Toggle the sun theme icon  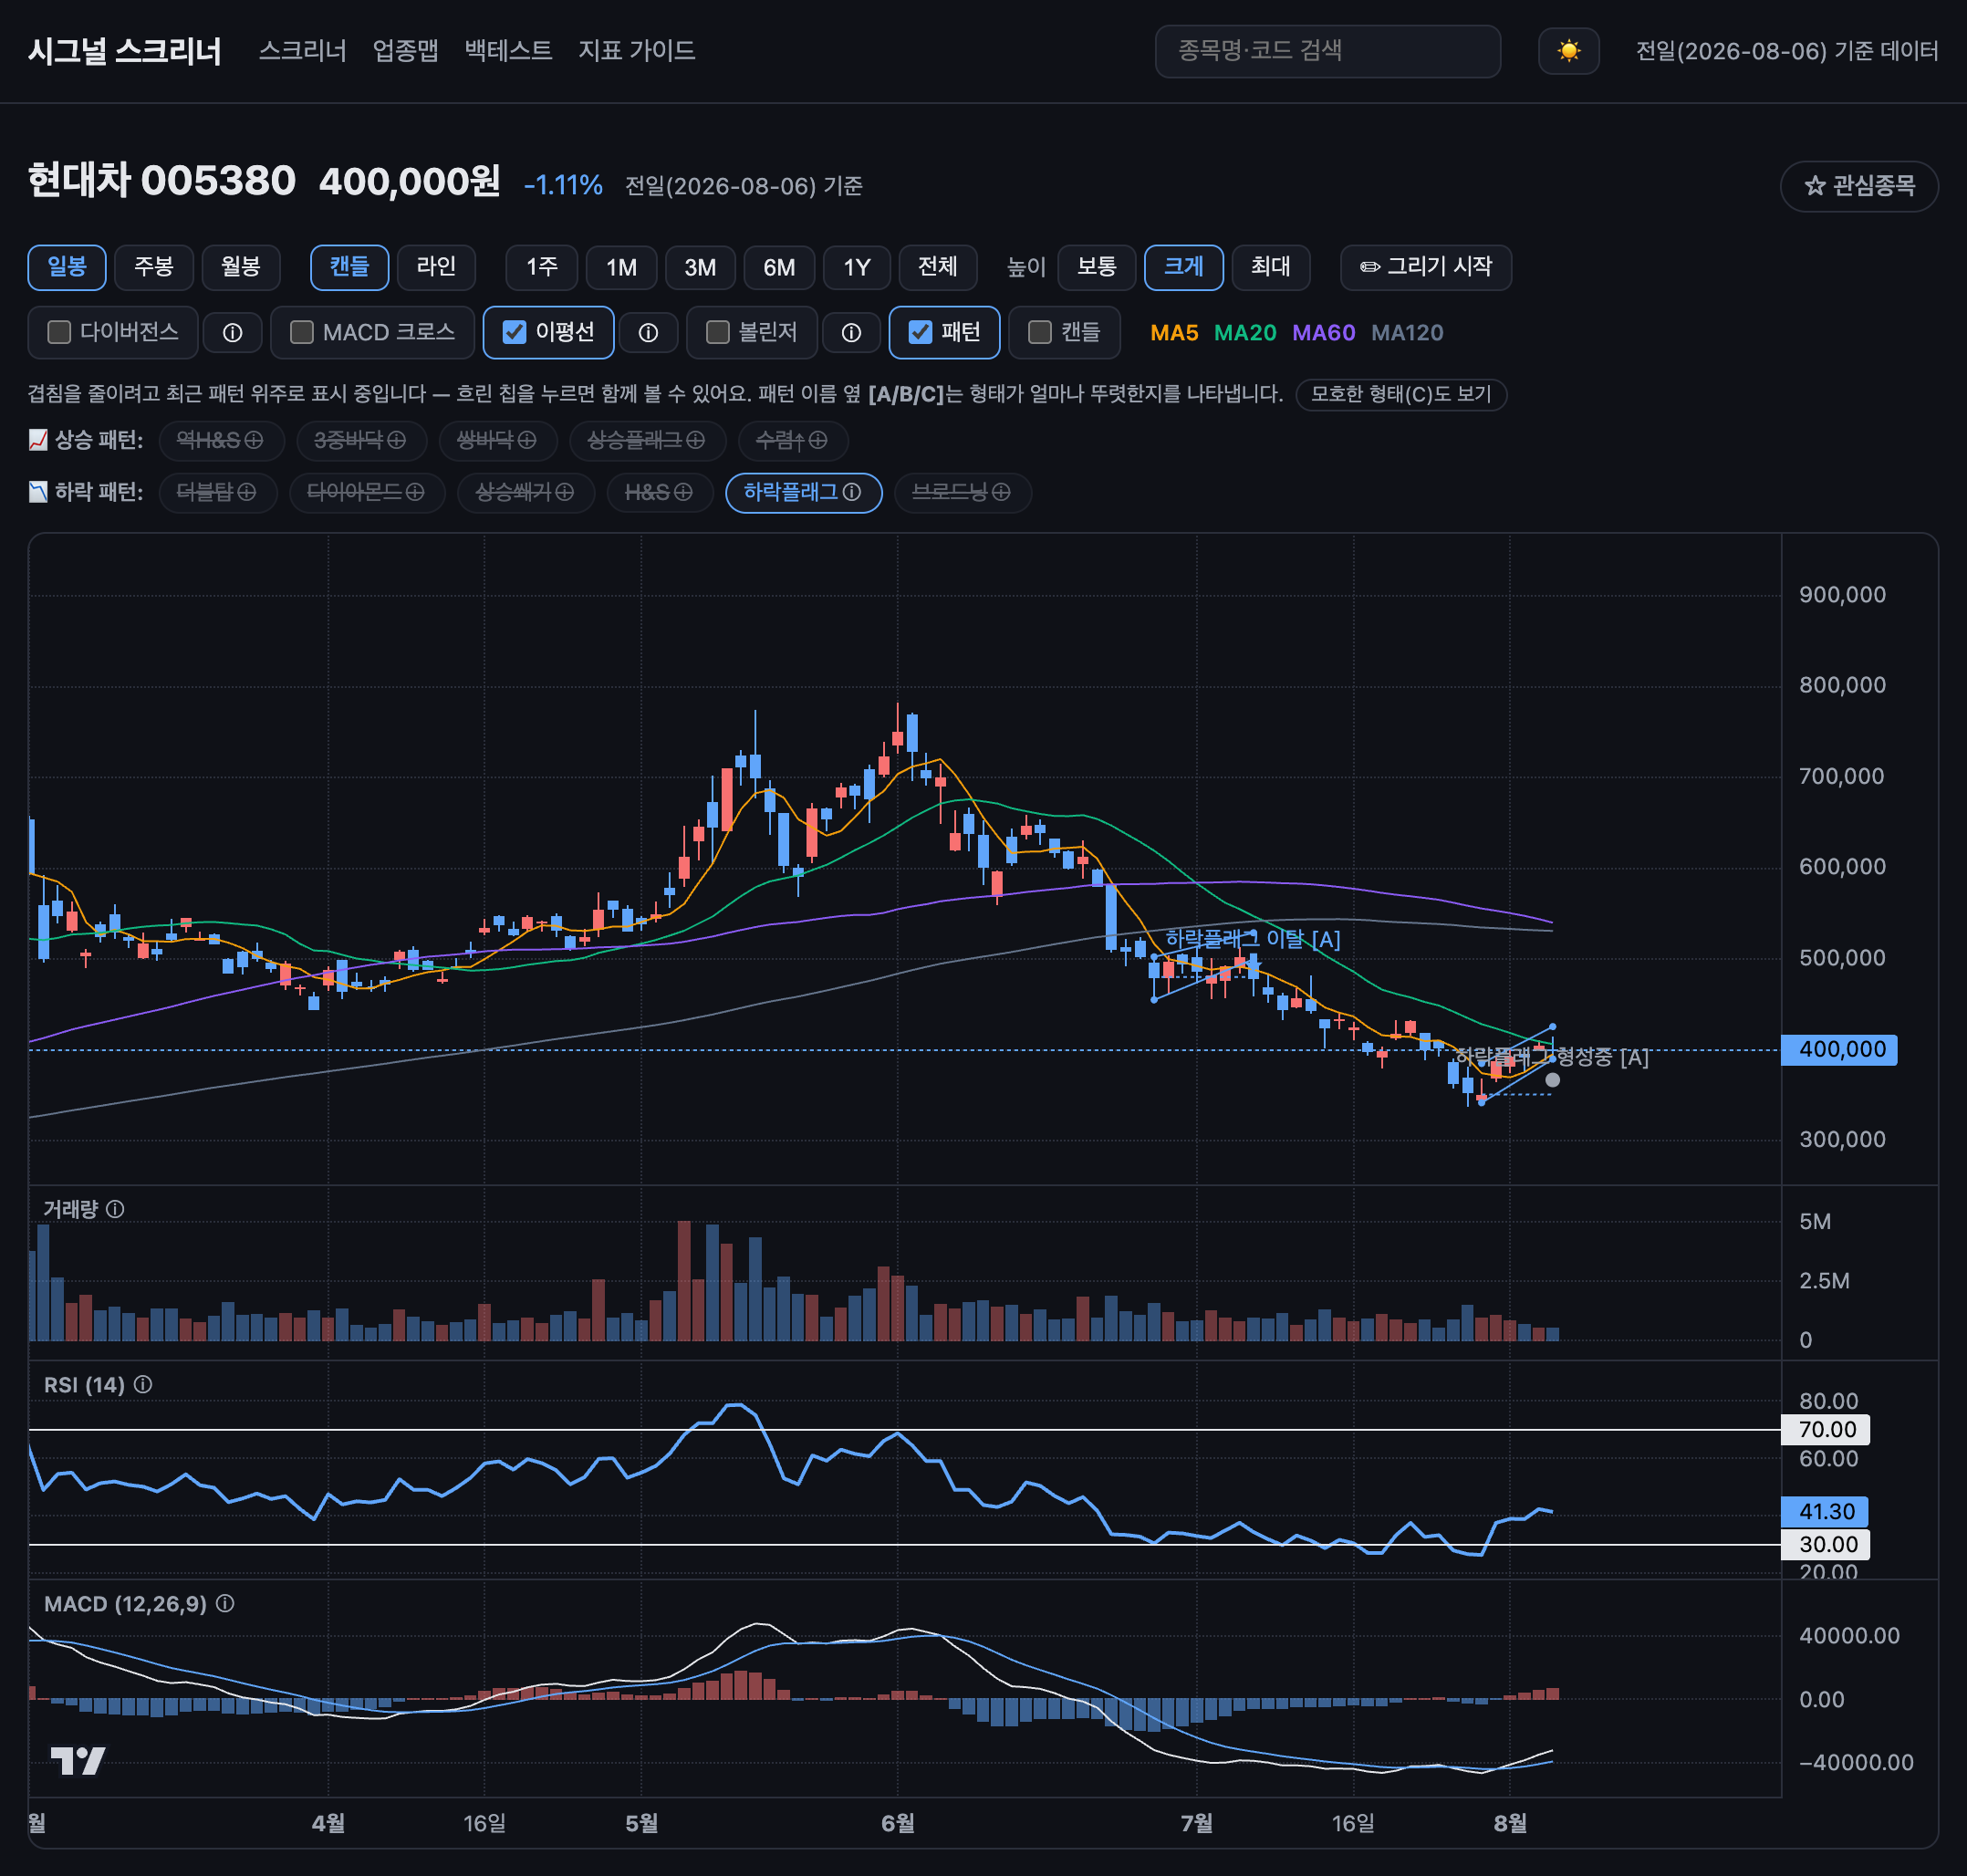coord(1568,51)
